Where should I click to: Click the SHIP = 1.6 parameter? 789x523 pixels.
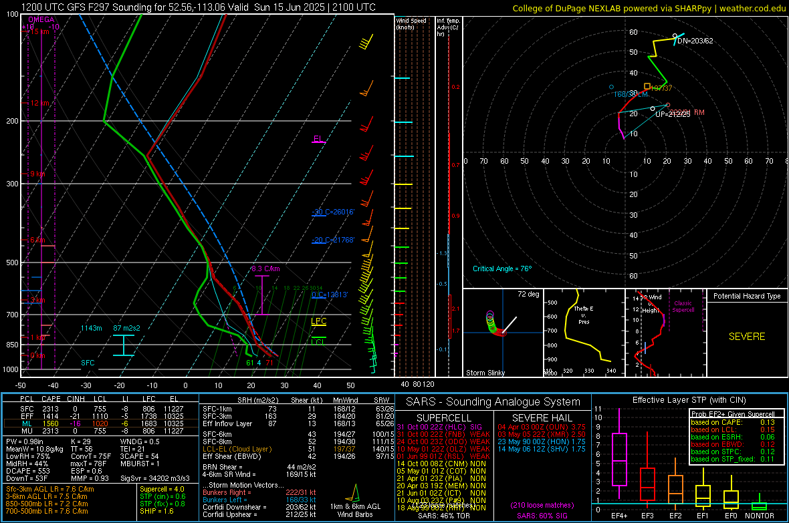click(x=156, y=511)
